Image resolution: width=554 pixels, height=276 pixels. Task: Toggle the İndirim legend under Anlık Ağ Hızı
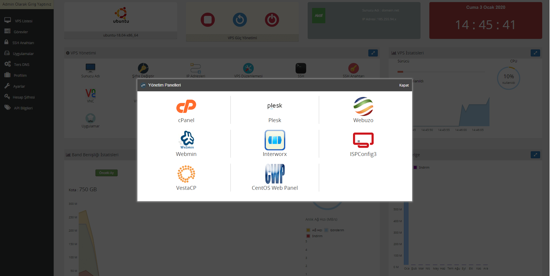tap(308, 236)
